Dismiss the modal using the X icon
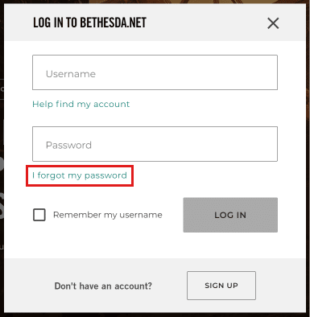This screenshot has width=310, height=317. coord(273,23)
